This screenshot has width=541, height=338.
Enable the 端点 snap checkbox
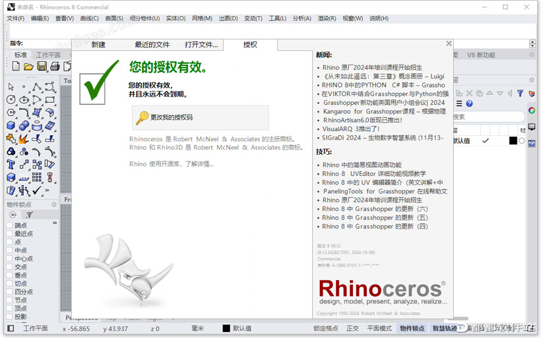(9, 225)
